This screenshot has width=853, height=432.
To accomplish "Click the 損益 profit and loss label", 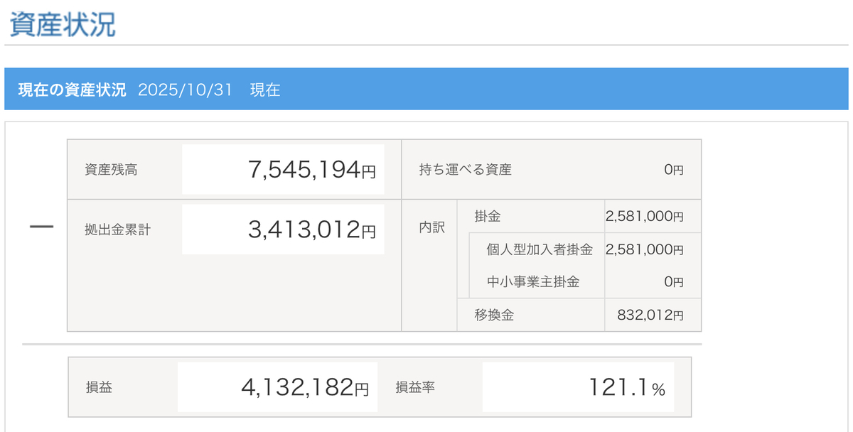I will point(99,387).
